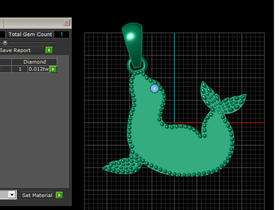Click the Set Material label

37,195
